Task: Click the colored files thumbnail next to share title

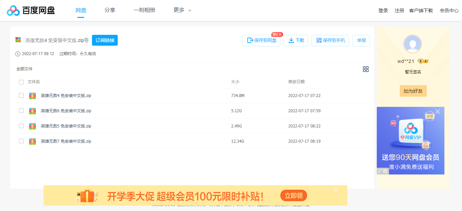Action: coord(18,40)
